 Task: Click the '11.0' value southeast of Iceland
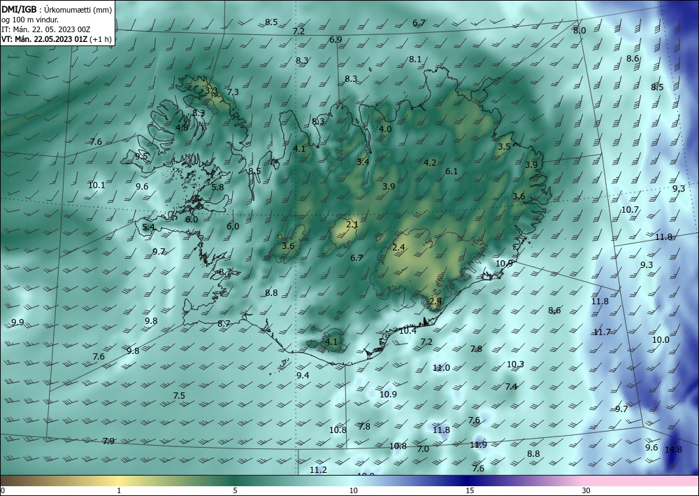[x=441, y=368]
